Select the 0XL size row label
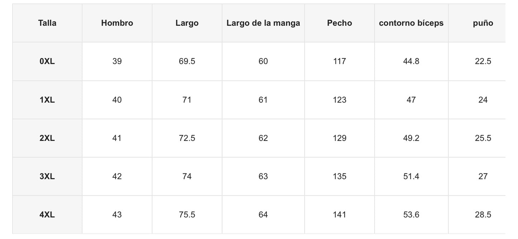Viewport: 518px width, 239px height. pos(47,61)
